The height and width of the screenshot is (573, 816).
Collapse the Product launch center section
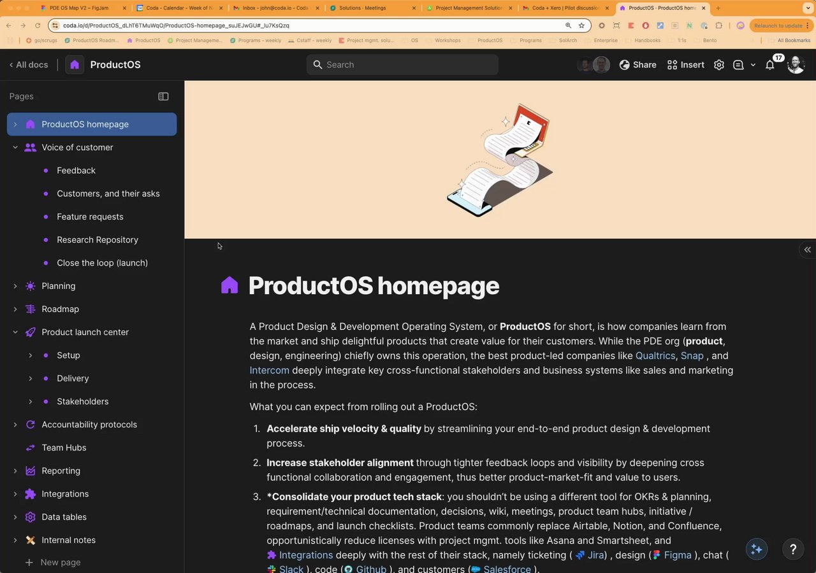click(15, 332)
